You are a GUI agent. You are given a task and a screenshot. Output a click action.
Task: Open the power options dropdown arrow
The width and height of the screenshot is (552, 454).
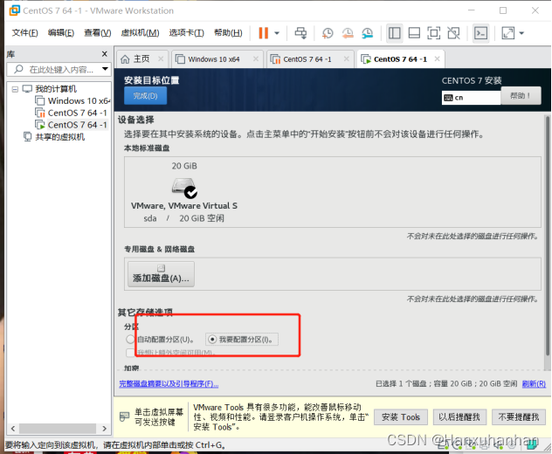[x=277, y=33]
